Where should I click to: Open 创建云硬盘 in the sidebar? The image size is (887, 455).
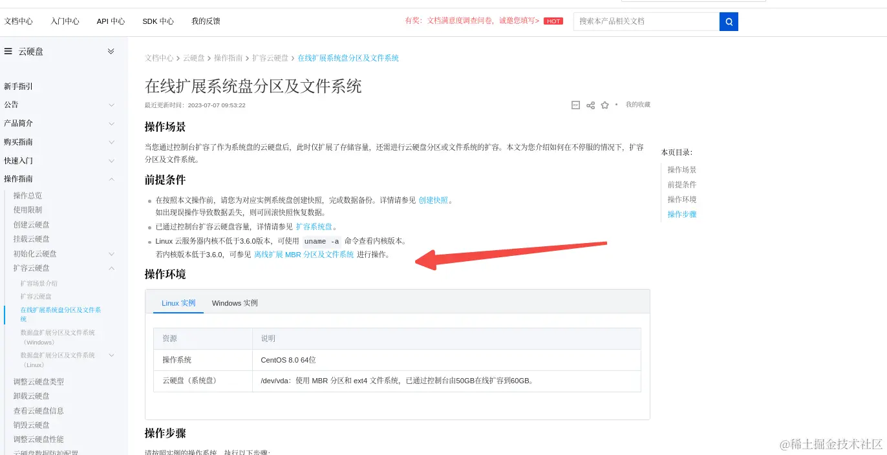point(32,225)
